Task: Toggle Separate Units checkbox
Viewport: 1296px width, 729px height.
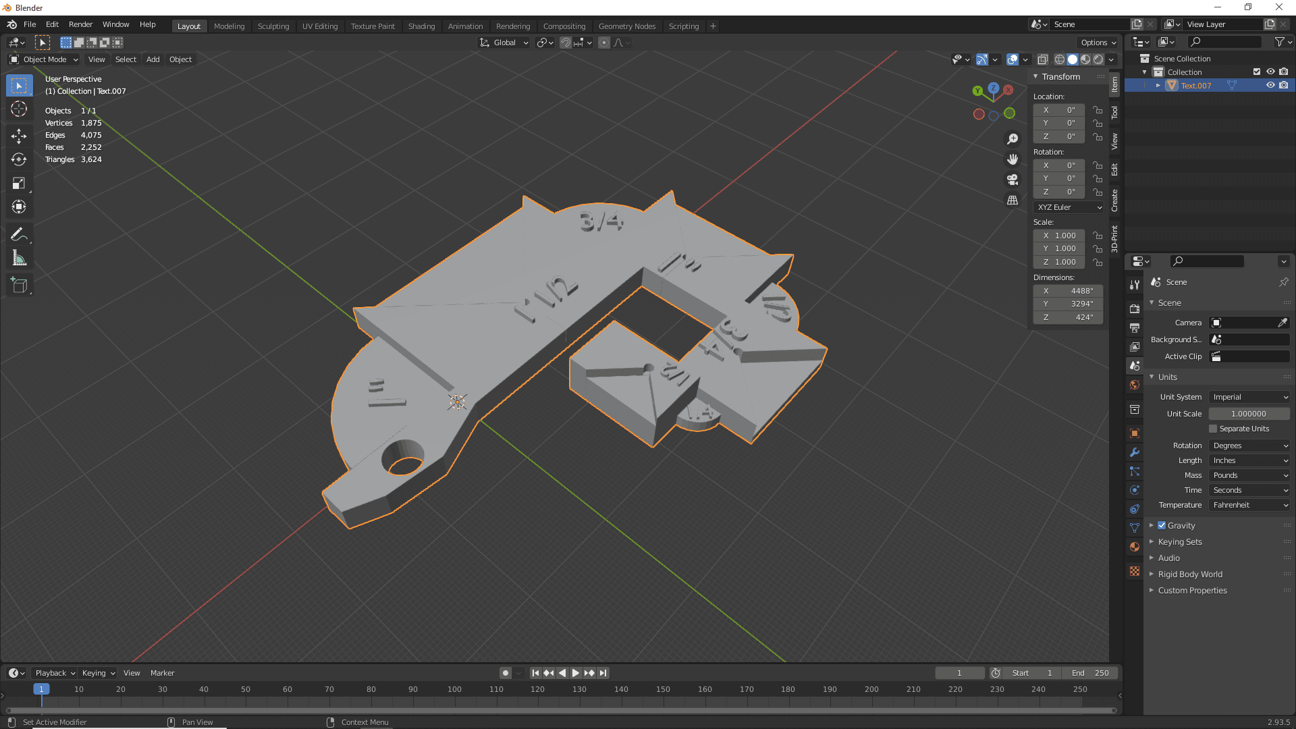Action: coord(1213,428)
